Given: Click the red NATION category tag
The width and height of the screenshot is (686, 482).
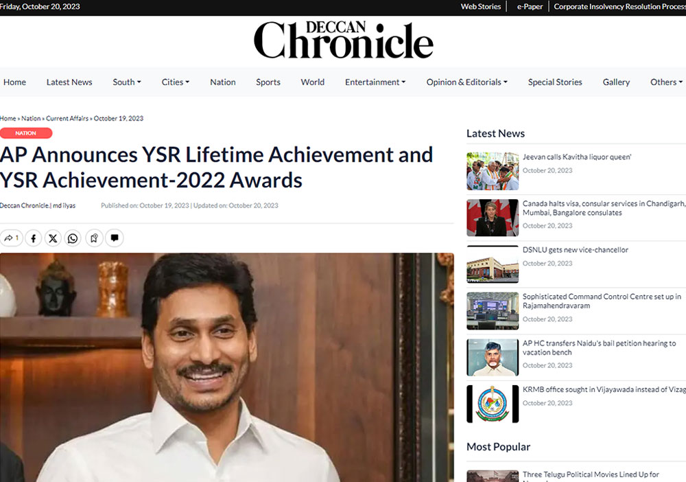Looking at the screenshot, I should coord(26,133).
